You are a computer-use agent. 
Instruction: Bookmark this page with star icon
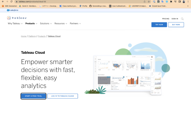[149, 1]
